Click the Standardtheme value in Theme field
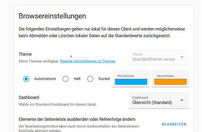 pyautogui.click(x=153, y=59)
